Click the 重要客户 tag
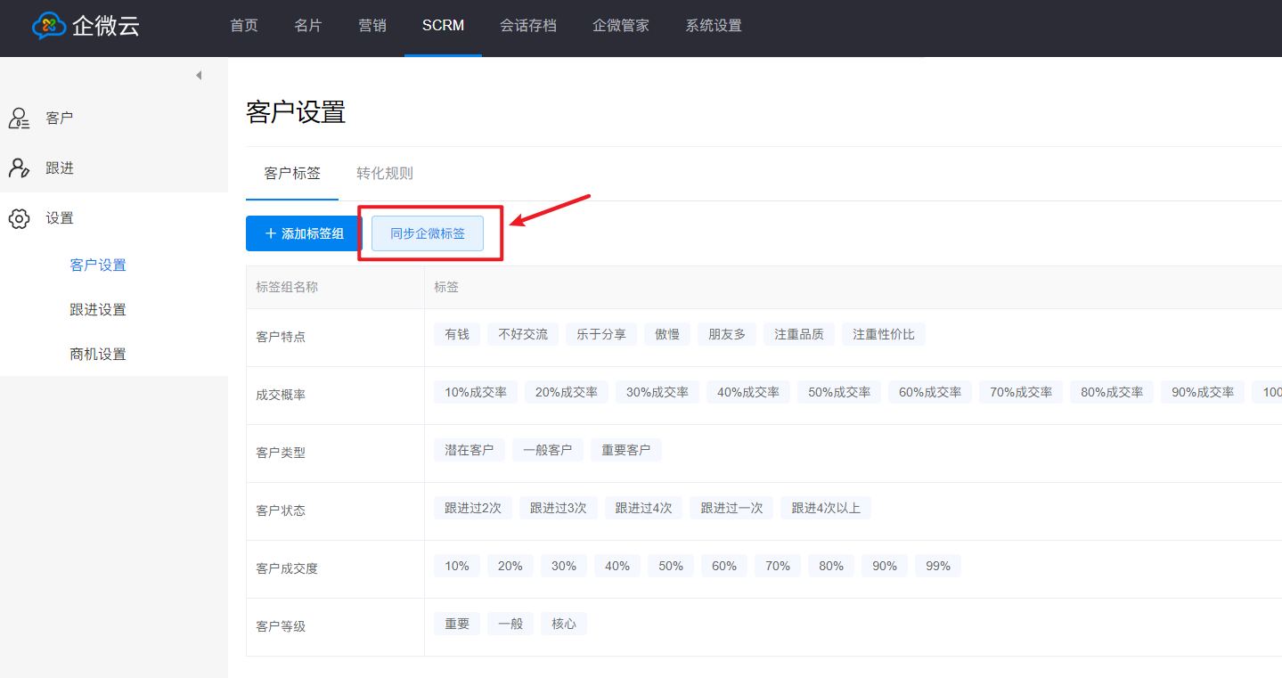This screenshot has width=1282, height=678. pos(625,450)
